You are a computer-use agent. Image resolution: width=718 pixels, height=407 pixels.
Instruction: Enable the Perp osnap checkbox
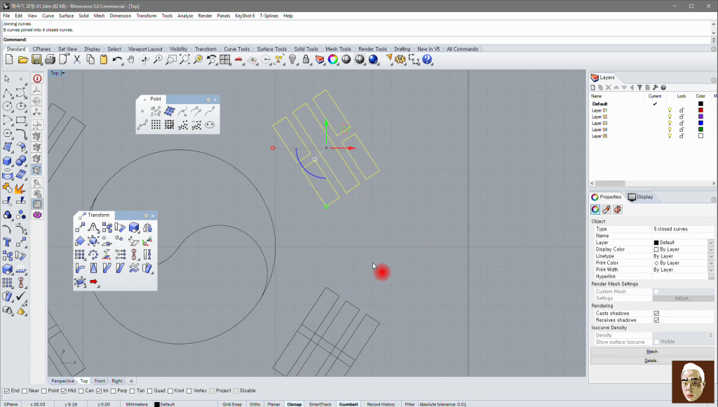113,391
